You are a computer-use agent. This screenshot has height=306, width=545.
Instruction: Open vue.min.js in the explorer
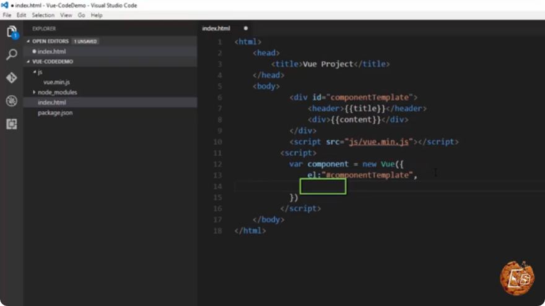[56, 82]
